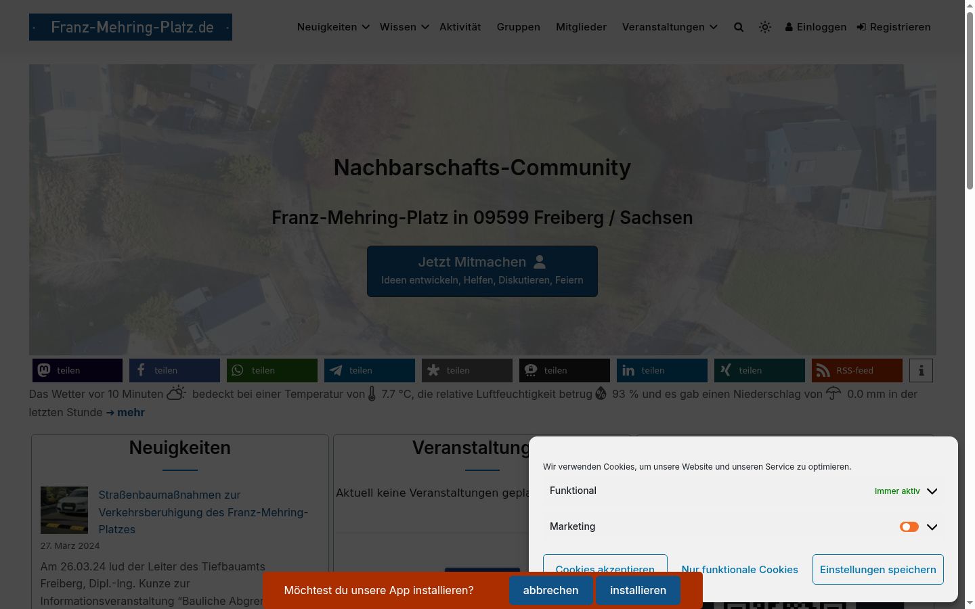This screenshot has height=609, width=975.
Task: Click Registrieren in the header
Action: pyautogui.click(x=894, y=27)
